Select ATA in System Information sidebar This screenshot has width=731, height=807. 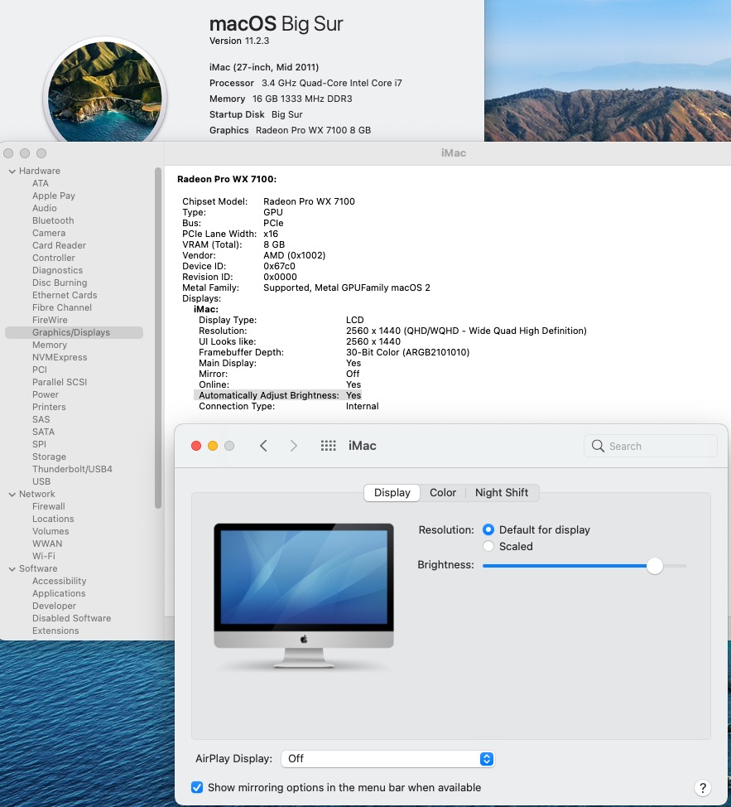(x=40, y=183)
